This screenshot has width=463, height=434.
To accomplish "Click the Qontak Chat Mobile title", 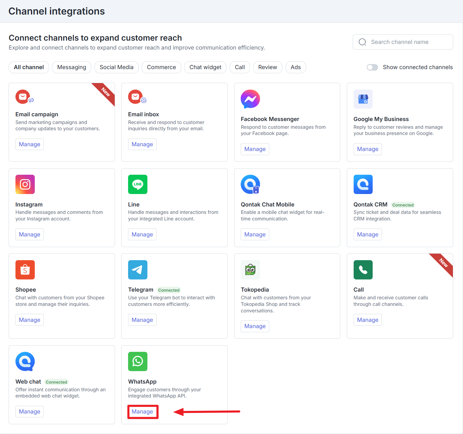I will [267, 205].
